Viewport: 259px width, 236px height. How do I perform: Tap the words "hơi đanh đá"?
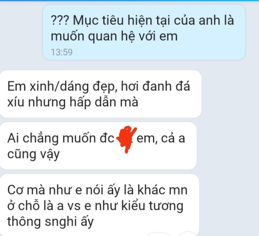[155, 86]
